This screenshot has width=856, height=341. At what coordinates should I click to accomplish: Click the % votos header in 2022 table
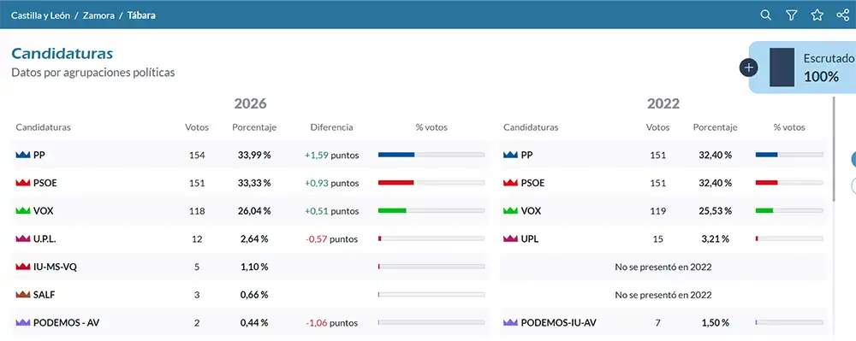pos(789,127)
